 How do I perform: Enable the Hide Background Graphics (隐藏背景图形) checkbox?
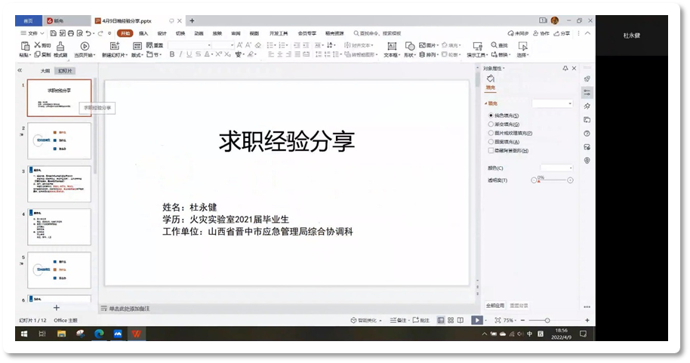click(x=491, y=150)
